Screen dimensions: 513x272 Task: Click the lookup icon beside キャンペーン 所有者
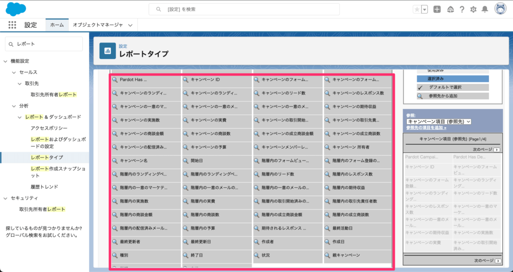[327, 147]
